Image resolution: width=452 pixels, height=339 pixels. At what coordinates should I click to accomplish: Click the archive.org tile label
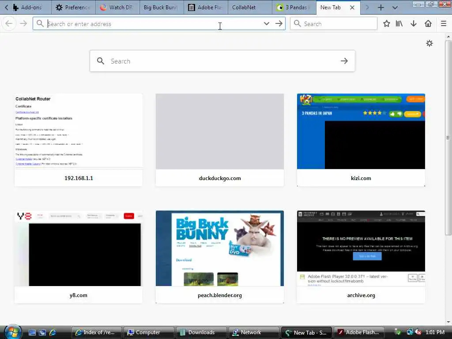coord(361,295)
